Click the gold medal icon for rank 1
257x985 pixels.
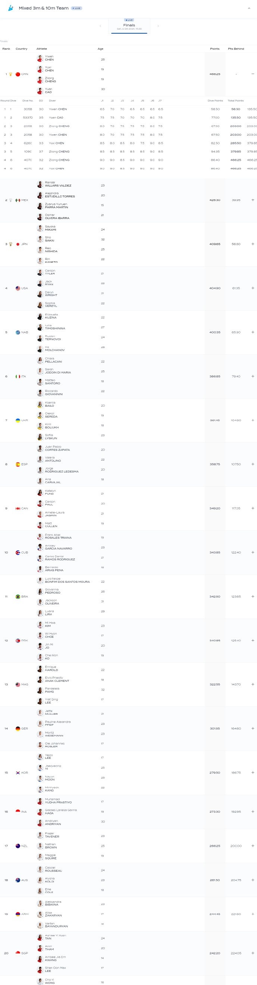click(11, 74)
